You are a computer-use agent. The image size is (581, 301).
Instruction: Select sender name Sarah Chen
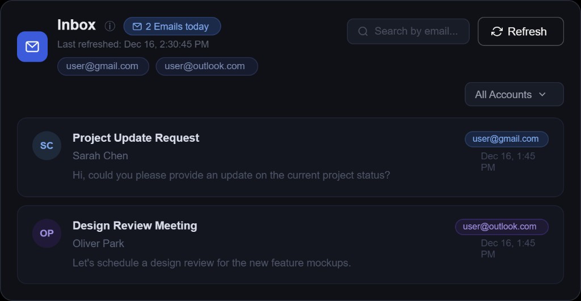pyautogui.click(x=100, y=156)
